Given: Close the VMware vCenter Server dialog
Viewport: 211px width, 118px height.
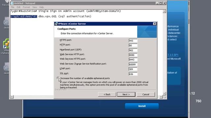Looking at the screenshot, I should click(155, 24).
